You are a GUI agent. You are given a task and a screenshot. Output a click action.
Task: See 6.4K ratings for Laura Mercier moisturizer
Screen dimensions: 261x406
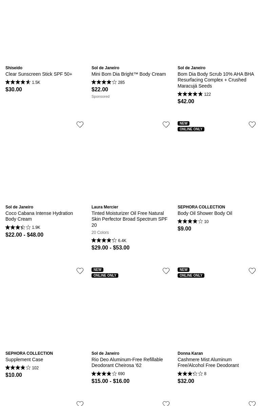[109, 241]
